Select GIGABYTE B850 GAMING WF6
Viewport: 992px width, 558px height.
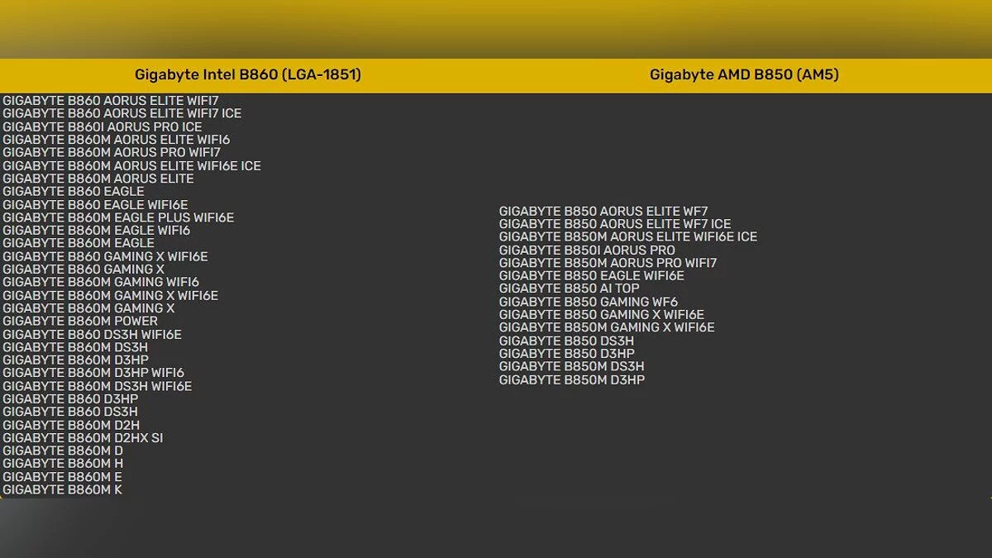[x=589, y=302]
